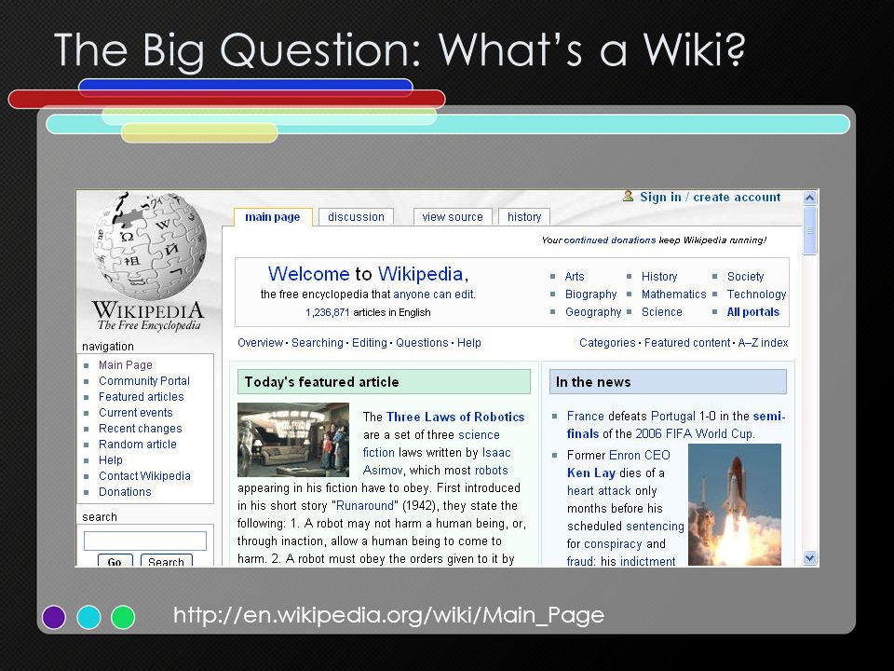Open the Technology portal link
Viewport: 894px width, 671px height.
[756, 294]
